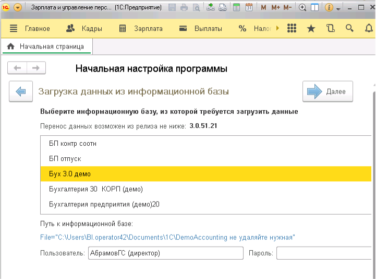The image size is (376, 279).
Task: Open the Зарплата section
Action: tap(141, 29)
